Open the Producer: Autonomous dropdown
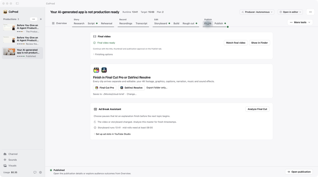Image resolution: width=318 pixels, height=177 pixels. [x=257, y=12]
